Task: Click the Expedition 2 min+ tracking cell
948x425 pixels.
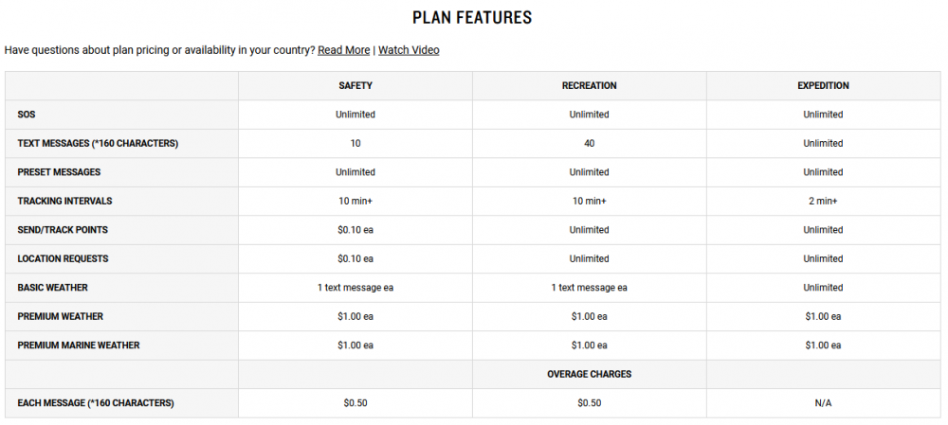Action: (824, 201)
